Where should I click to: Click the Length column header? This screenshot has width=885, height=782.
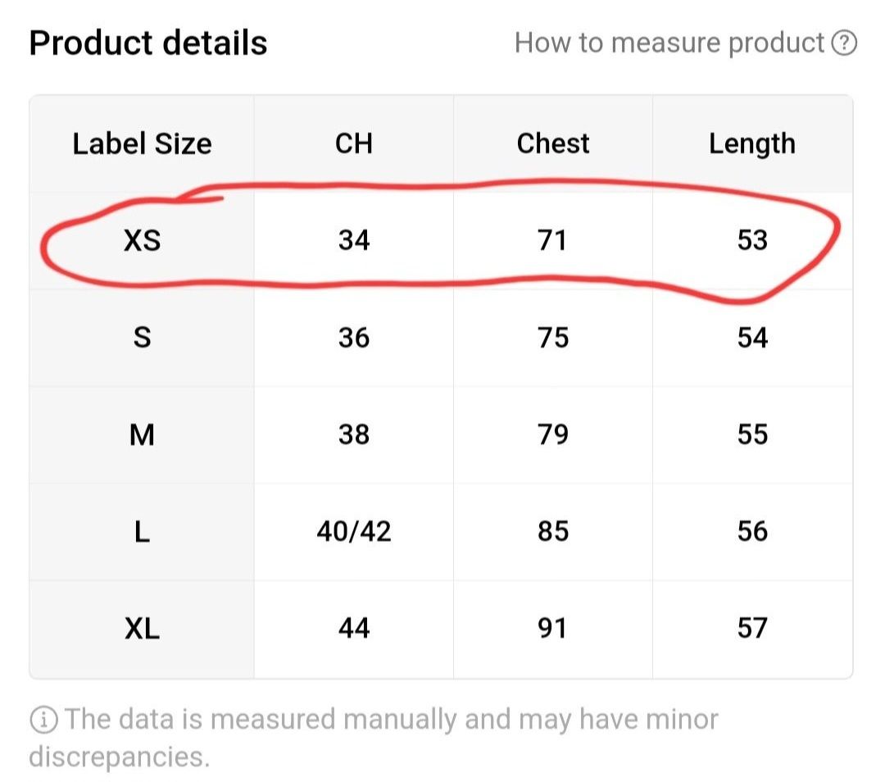(752, 144)
